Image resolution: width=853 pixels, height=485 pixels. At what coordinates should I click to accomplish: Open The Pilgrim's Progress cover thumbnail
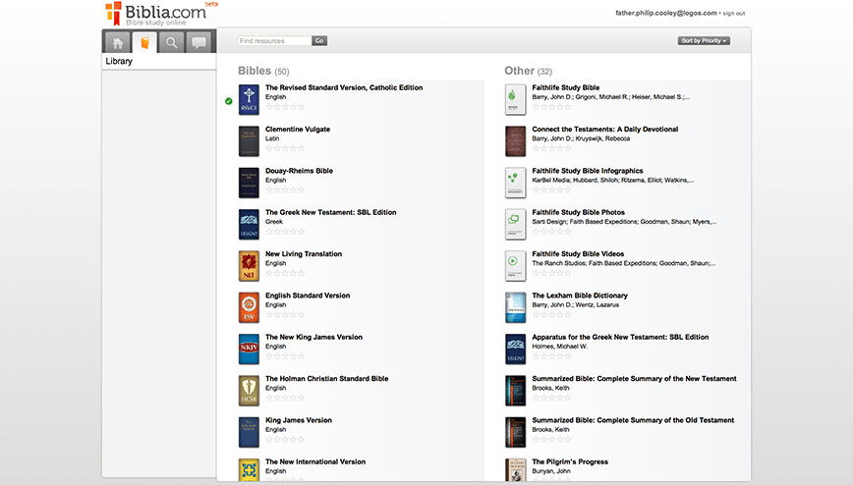(515, 469)
